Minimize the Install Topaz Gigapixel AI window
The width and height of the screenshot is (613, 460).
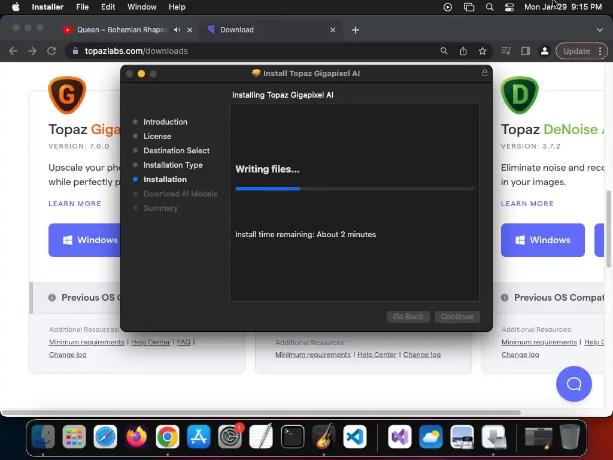(141, 74)
